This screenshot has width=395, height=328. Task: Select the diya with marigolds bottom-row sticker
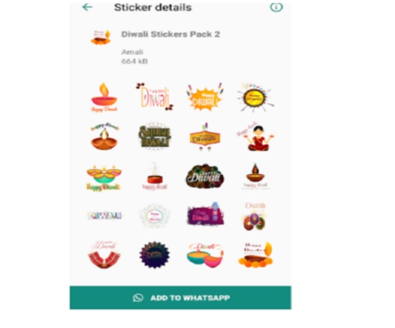[255, 255]
